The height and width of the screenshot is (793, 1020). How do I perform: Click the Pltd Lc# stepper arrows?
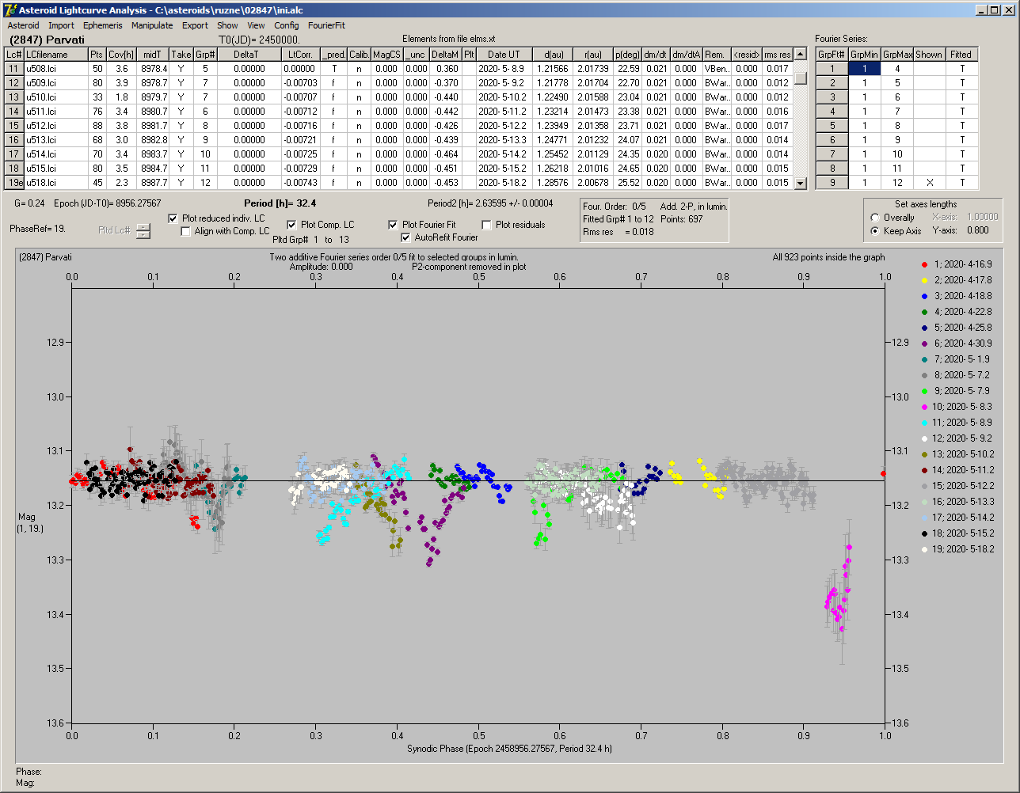click(x=143, y=231)
